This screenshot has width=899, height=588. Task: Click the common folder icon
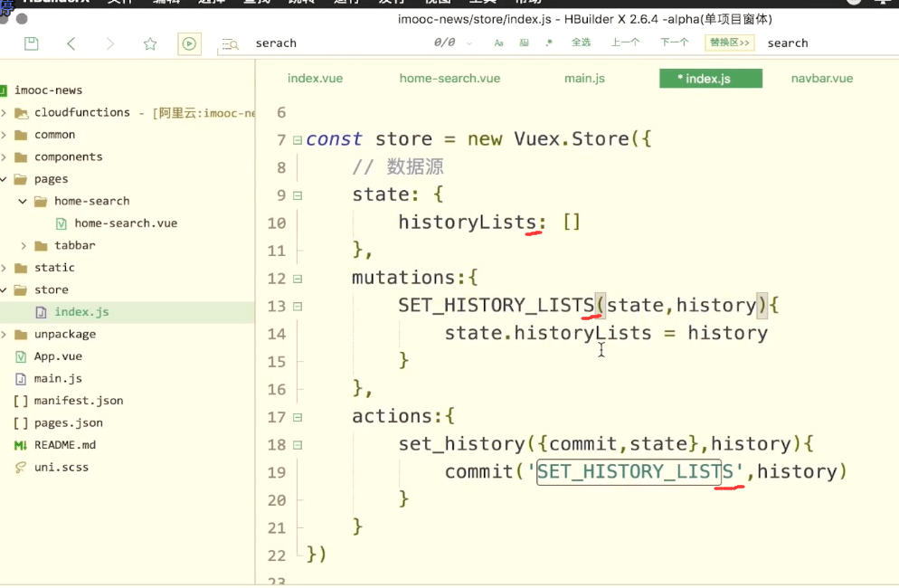tap(21, 135)
